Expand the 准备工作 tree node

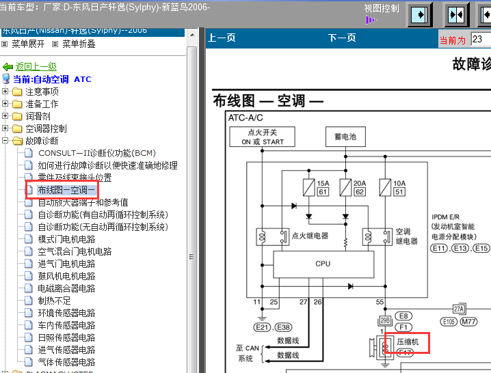(x=5, y=104)
